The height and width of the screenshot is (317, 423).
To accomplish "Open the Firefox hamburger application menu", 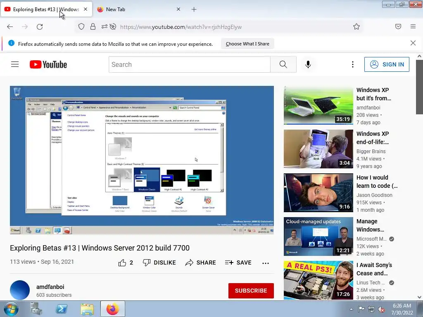I will click(413, 26).
